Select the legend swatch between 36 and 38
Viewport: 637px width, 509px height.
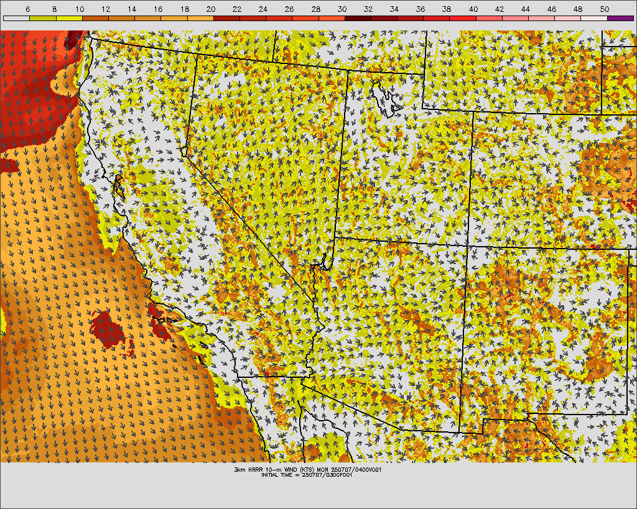click(437, 18)
